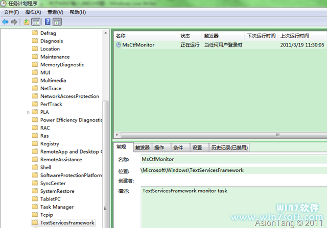Click the Up one level folder icon
Screen dimensions: 327x228
click(x=26, y=21)
